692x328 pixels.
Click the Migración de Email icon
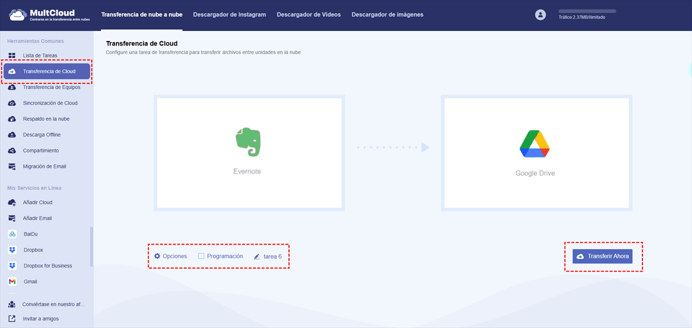(12, 166)
